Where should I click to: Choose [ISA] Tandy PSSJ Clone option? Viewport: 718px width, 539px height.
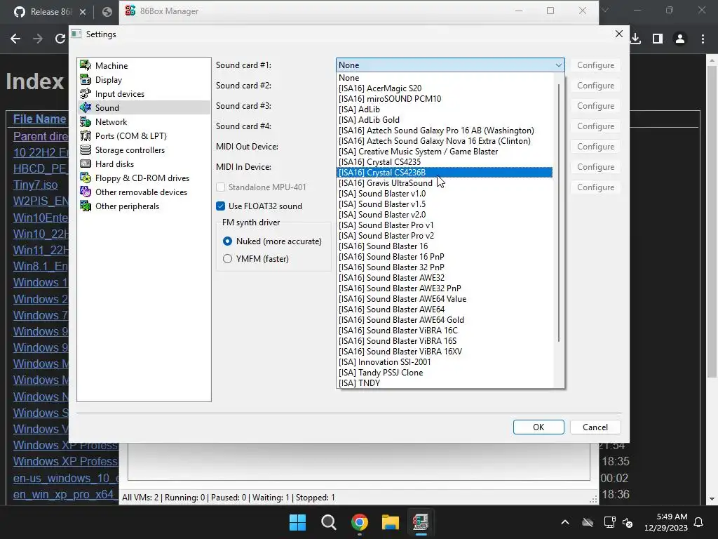(x=444, y=373)
